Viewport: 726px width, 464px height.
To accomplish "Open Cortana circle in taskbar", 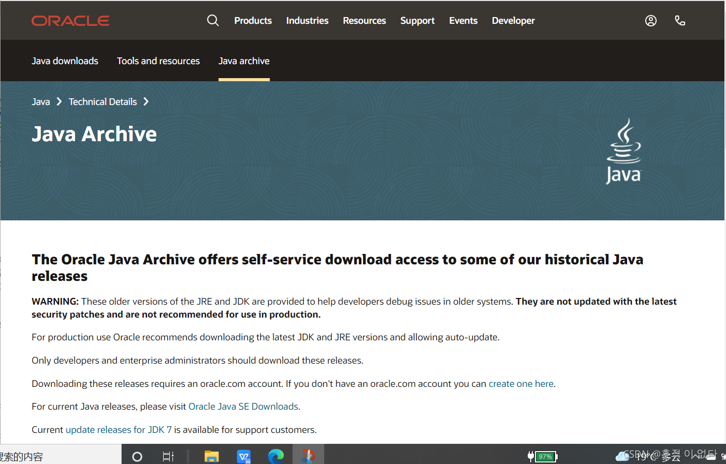I will click(137, 457).
